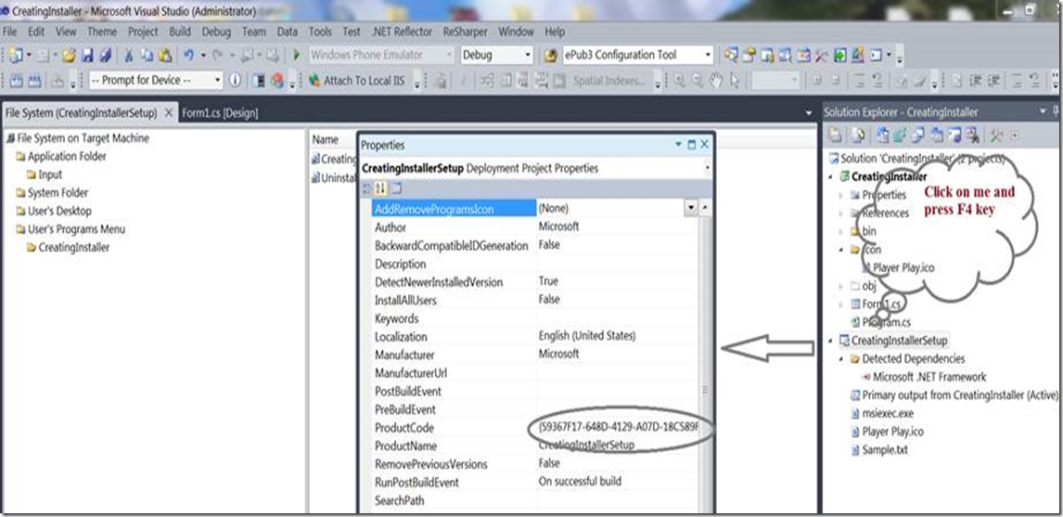Viewport: 1063px width, 517px height.
Task: Click the Open File folder icon
Action: tap(69, 56)
